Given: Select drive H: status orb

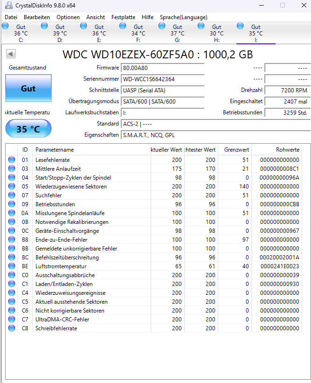Looking at the screenshot, I should [x=201, y=26].
